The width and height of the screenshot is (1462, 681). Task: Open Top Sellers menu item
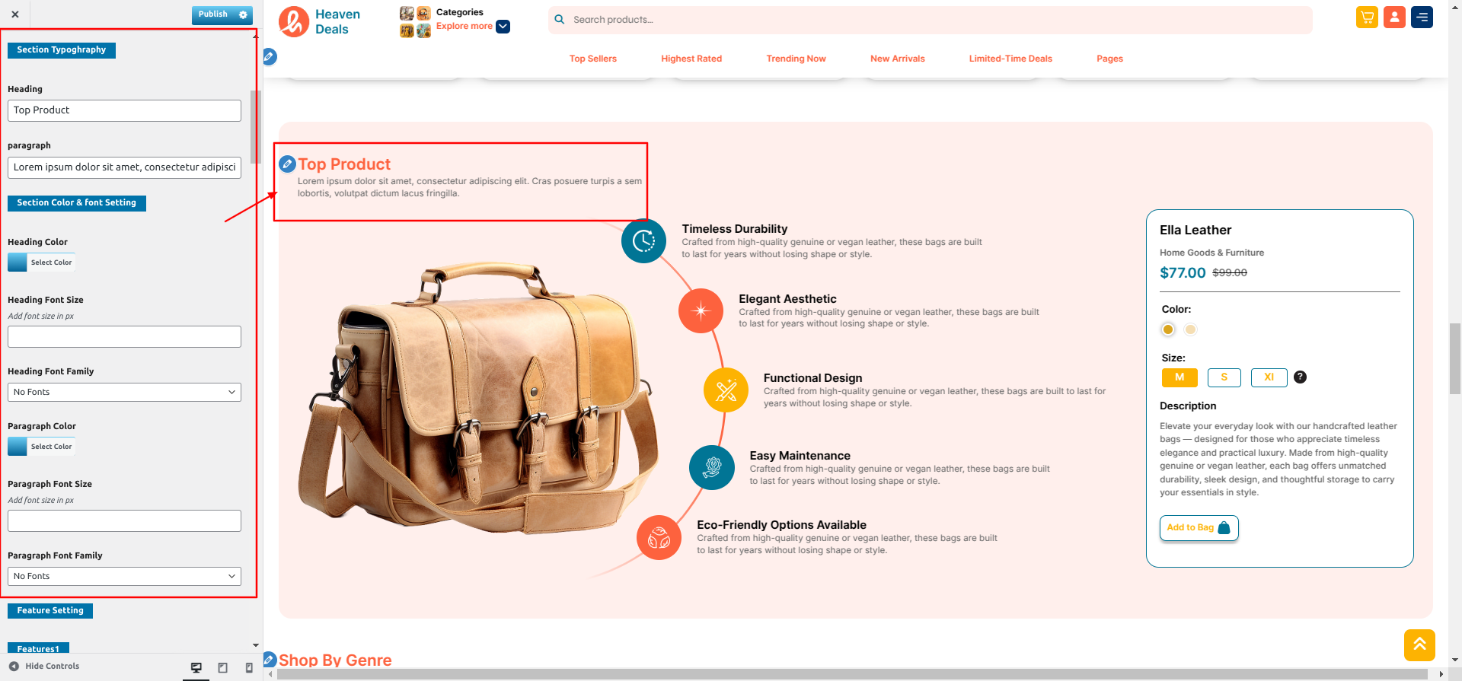click(x=592, y=59)
